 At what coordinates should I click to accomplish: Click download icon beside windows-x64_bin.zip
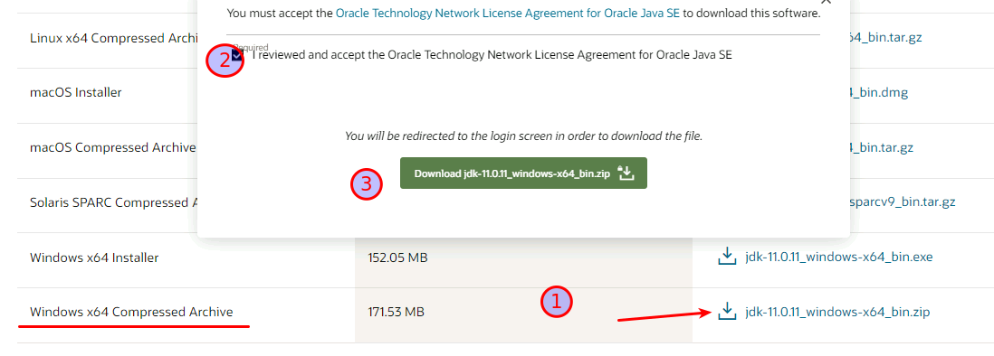727,311
